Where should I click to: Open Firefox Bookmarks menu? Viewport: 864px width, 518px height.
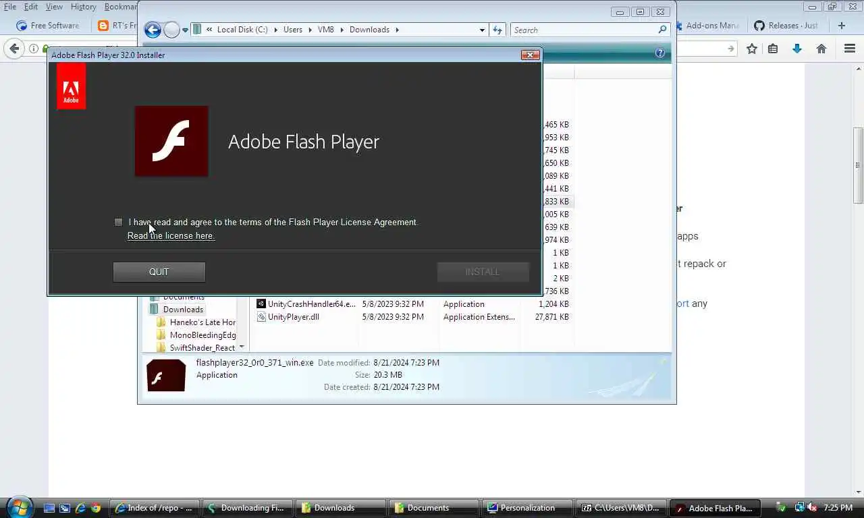click(120, 7)
